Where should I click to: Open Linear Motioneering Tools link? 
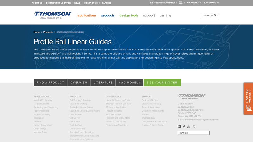(118, 100)
